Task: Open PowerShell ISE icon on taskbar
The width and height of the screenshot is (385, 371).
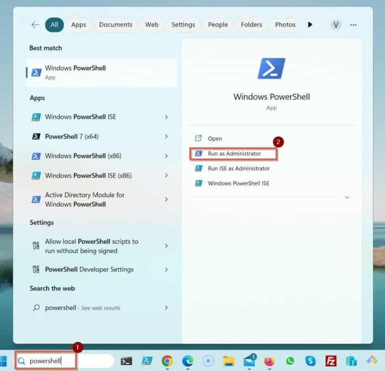Action: (x=147, y=361)
